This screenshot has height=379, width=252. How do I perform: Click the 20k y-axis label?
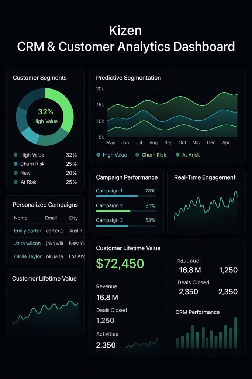coord(100,89)
